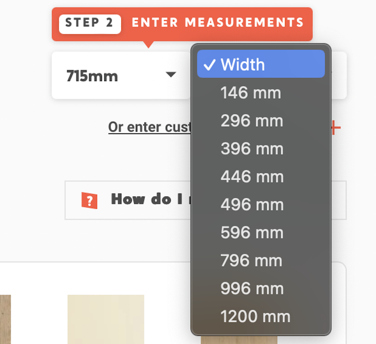Pick 1200 mm from the width list

[255, 317]
